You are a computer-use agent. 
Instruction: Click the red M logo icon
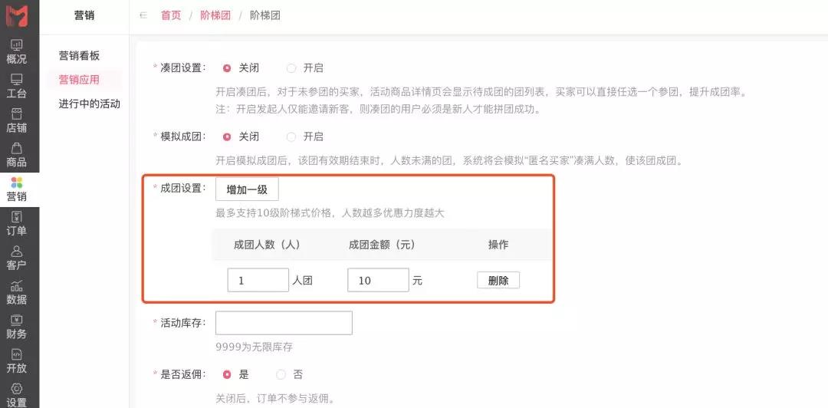tap(17, 15)
